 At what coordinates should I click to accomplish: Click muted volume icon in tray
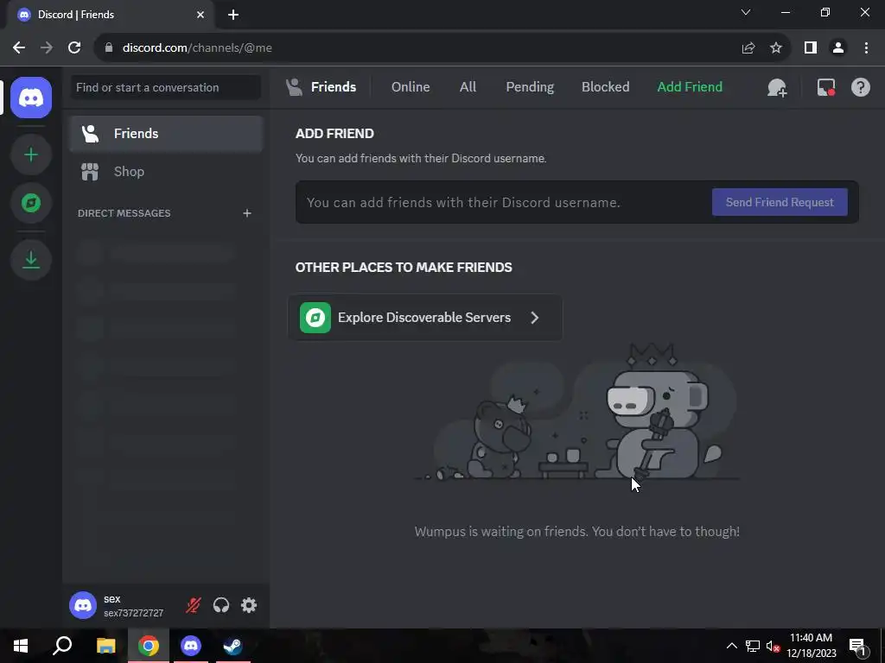click(x=774, y=646)
